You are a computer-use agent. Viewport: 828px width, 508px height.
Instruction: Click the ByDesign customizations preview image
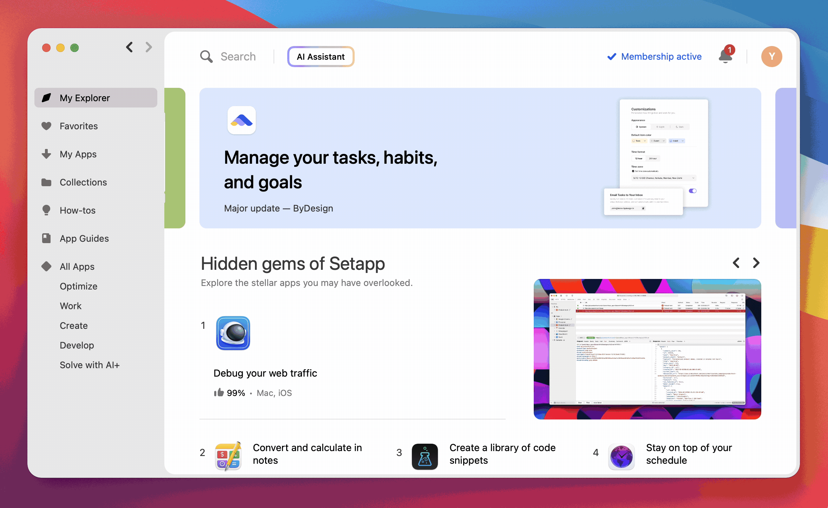coord(656,157)
